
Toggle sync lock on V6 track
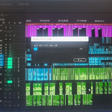click(6, 39)
